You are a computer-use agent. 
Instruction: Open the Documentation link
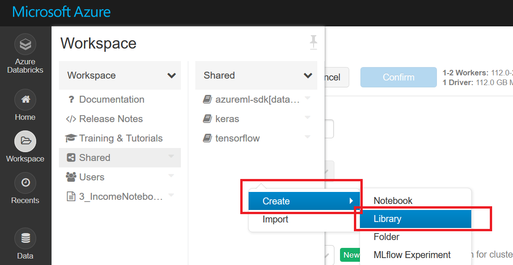click(x=112, y=99)
